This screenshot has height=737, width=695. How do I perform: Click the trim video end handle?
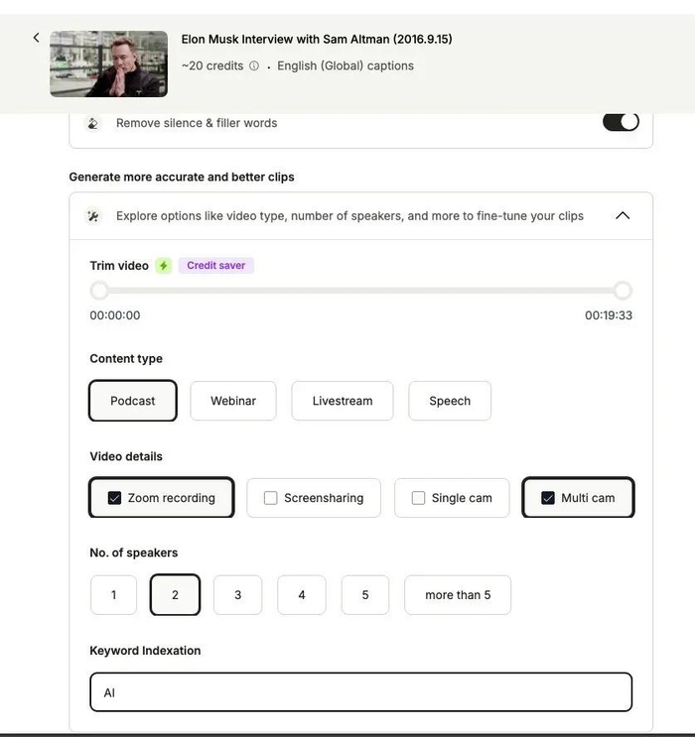pyautogui.click(x=623, y=291)
